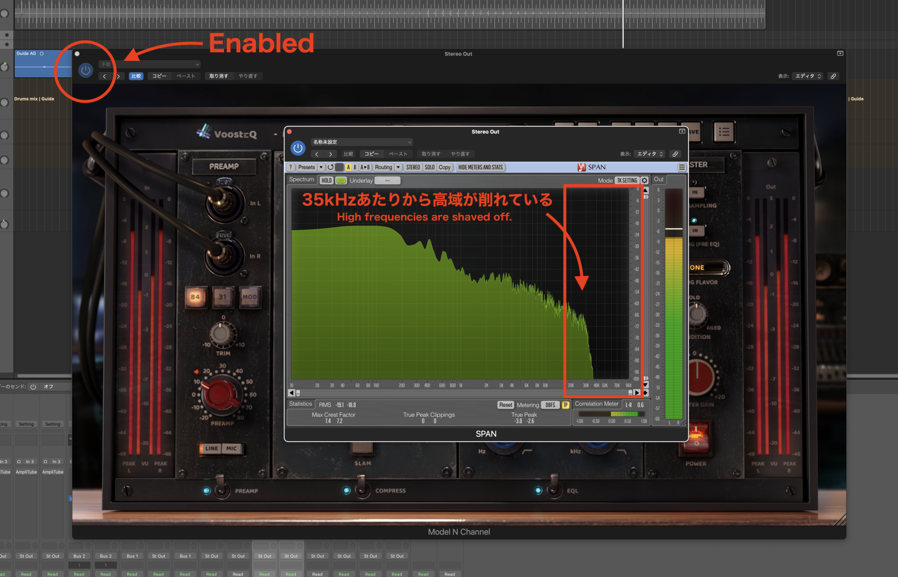
Task: Click the In L input jack
Action: point(224,202)
